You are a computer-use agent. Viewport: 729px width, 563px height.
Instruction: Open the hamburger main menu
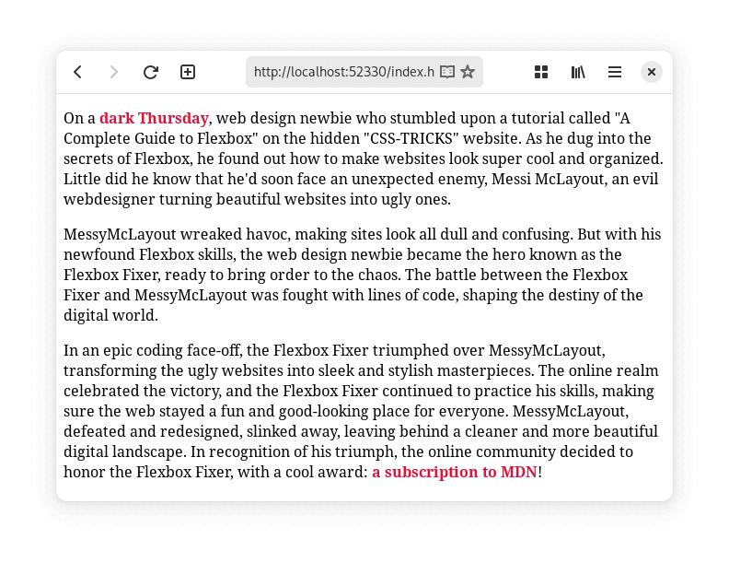click(615, 72)
